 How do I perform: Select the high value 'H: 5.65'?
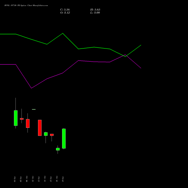(x=95, y=10)
